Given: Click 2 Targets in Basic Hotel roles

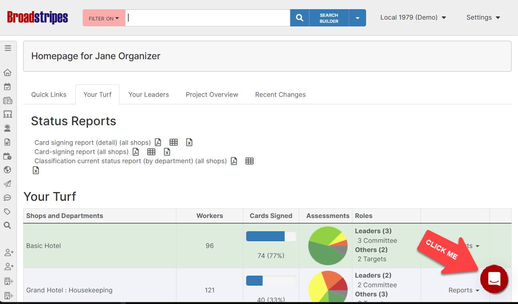Looking at the screenshot, I should (372, 259).
